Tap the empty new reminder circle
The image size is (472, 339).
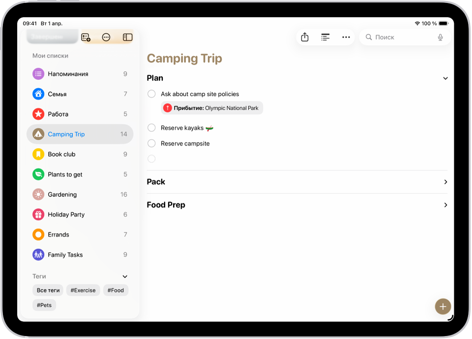[x=151, y=158]
